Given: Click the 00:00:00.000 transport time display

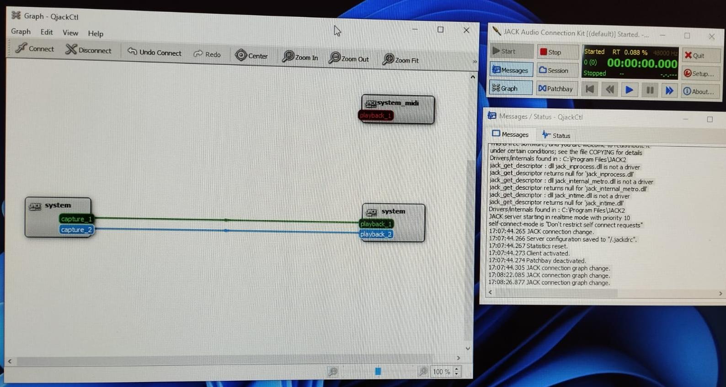Looking at the screenshot, I should coord(642,64).
